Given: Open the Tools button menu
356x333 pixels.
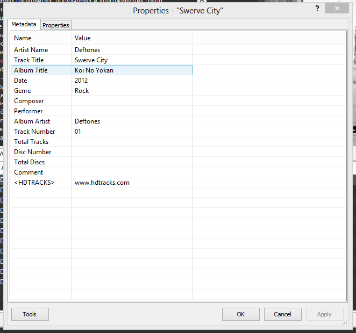Looking at the screenshot, I should 30,314.
